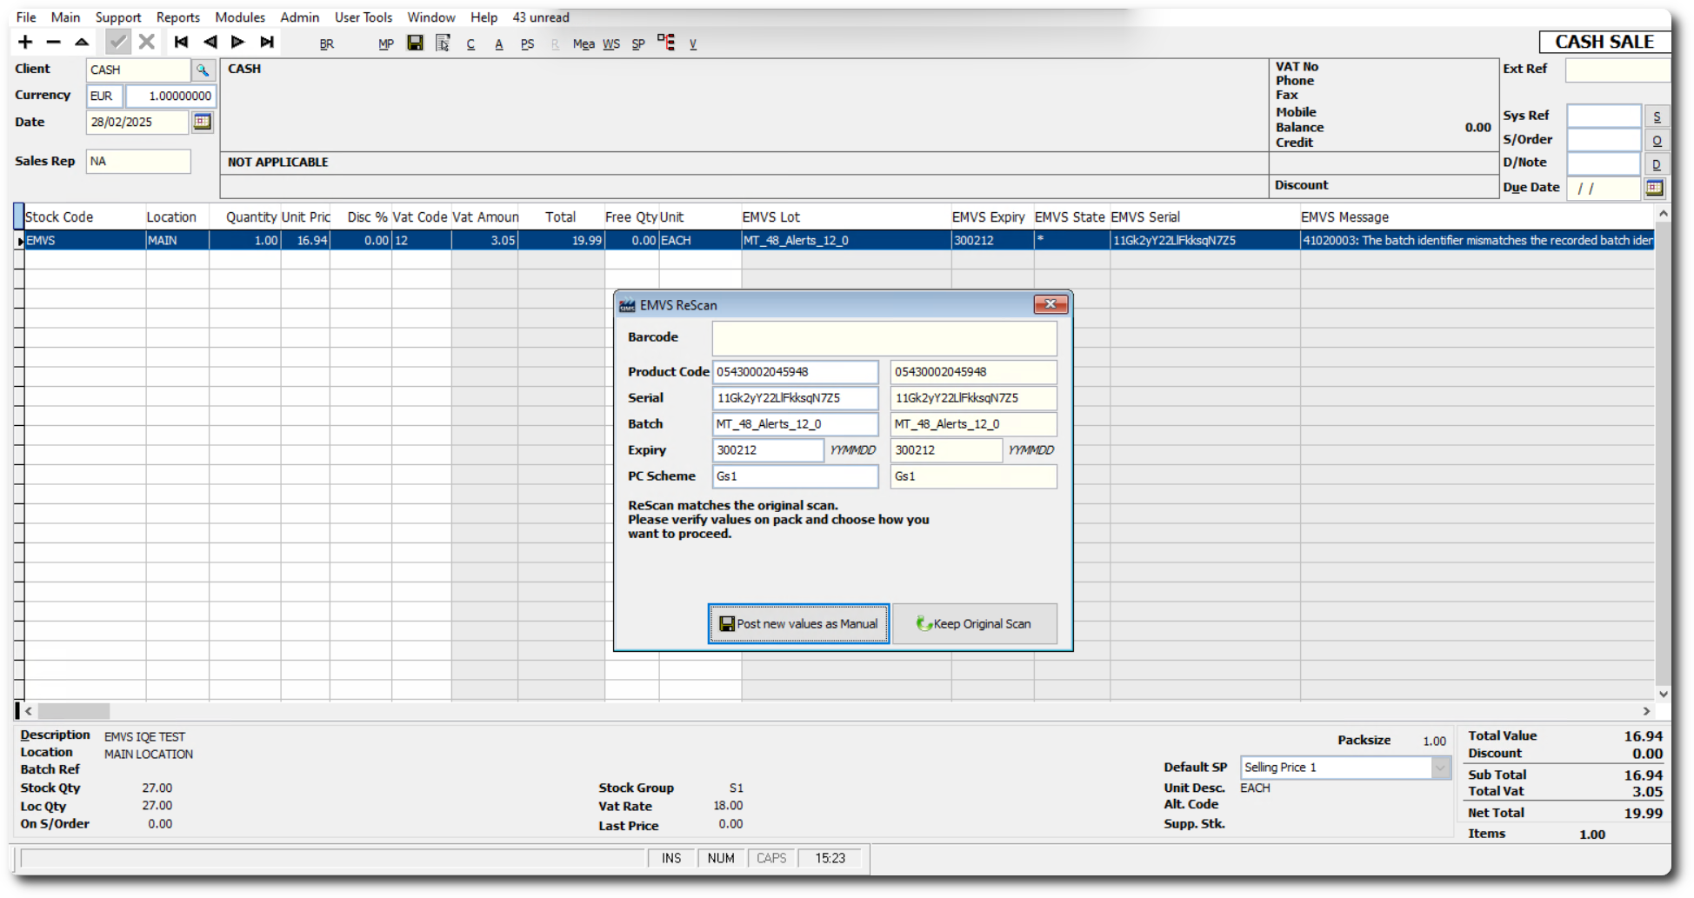Image resolution: width=1694 pixels, height=898 pixels.
Task: Click the BR toolbar shortcut
Action: point(327,43)
